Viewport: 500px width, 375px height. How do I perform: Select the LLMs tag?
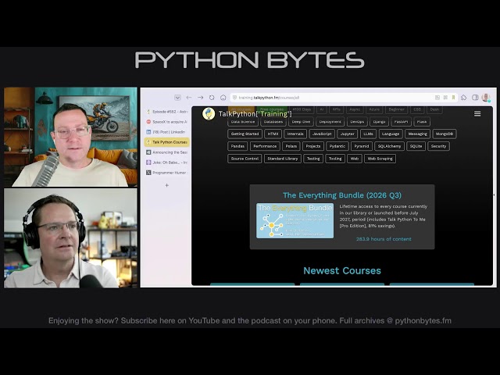(368, 134)
